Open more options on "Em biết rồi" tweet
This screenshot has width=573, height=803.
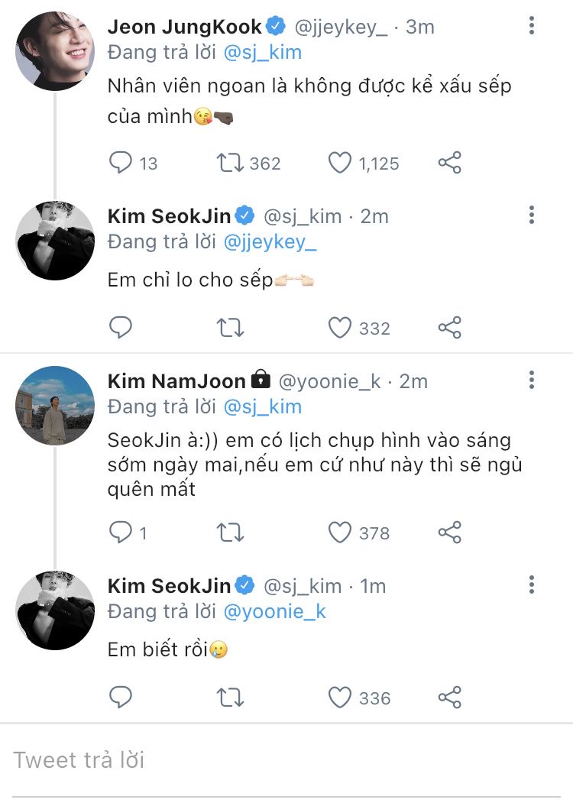[532, 585]
